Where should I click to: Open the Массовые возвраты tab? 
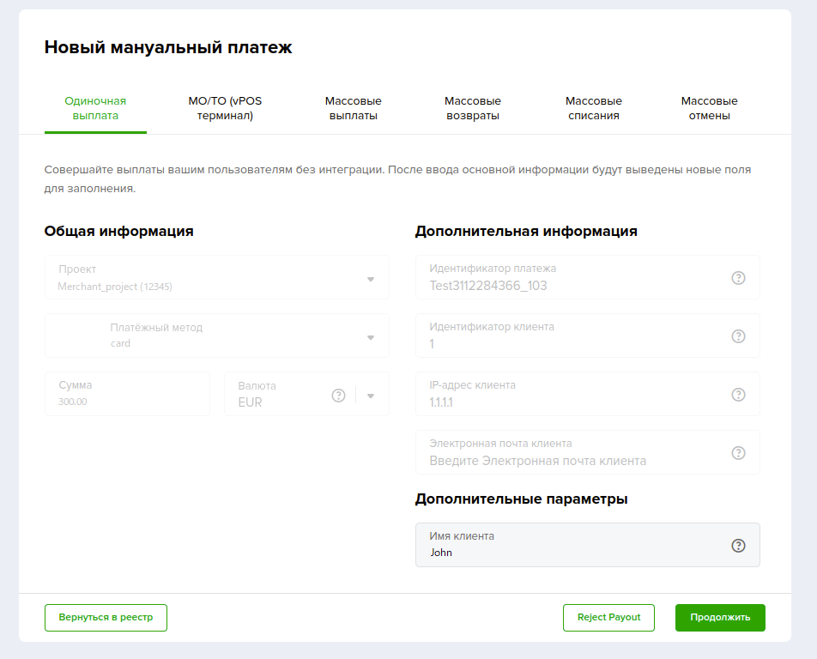[473, 108]
